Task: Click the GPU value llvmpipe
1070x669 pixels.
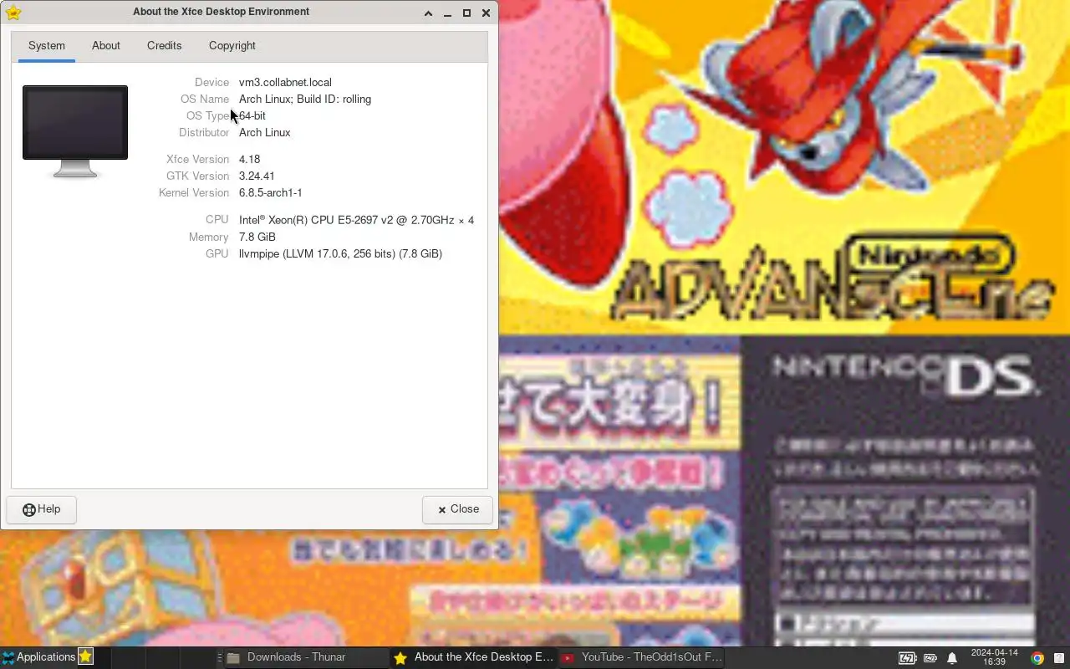Action: click(340, 253)
